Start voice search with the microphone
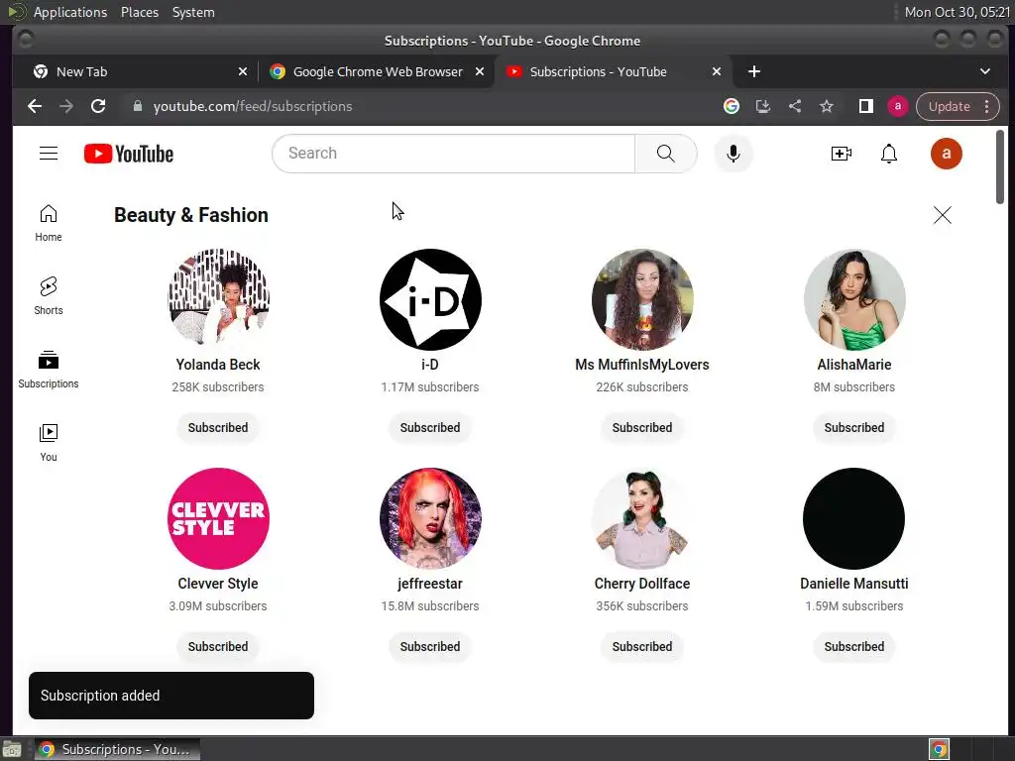Image resolution: width=1015 pixels, height=761 pixels. point(733,154)
